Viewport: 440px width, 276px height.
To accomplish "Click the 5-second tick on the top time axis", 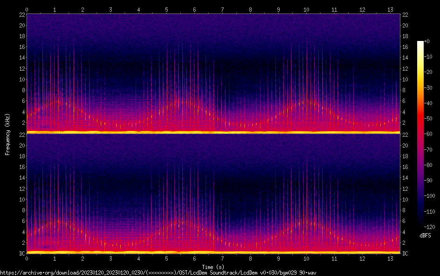I will [x=166, y=9].
